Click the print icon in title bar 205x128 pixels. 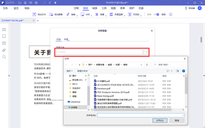click(36, 3)
